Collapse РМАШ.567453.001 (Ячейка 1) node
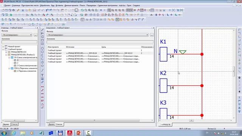Screen dimensions: 242x136 tap(6, 55)
